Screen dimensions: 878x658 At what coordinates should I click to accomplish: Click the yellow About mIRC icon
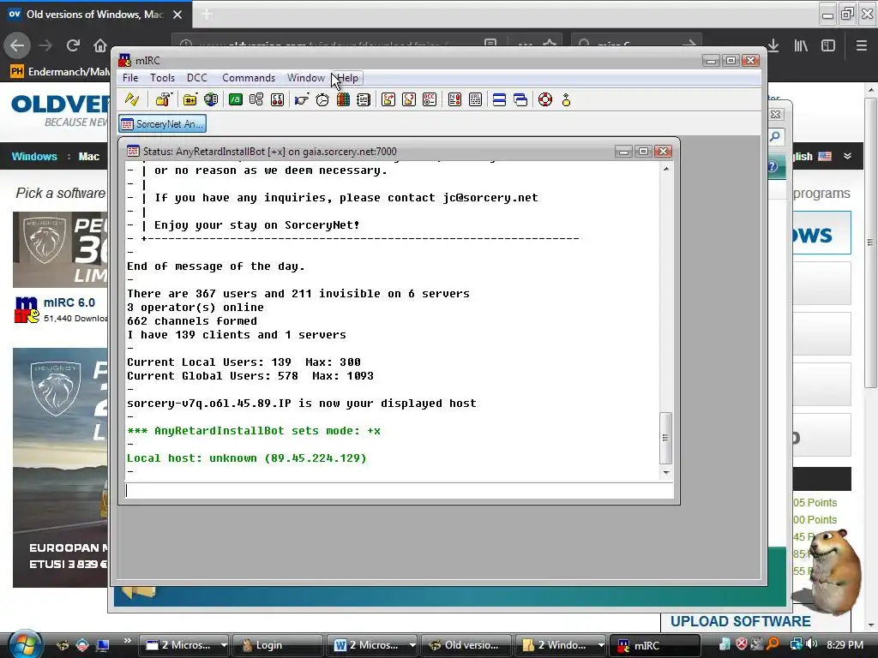pos(566,99)
